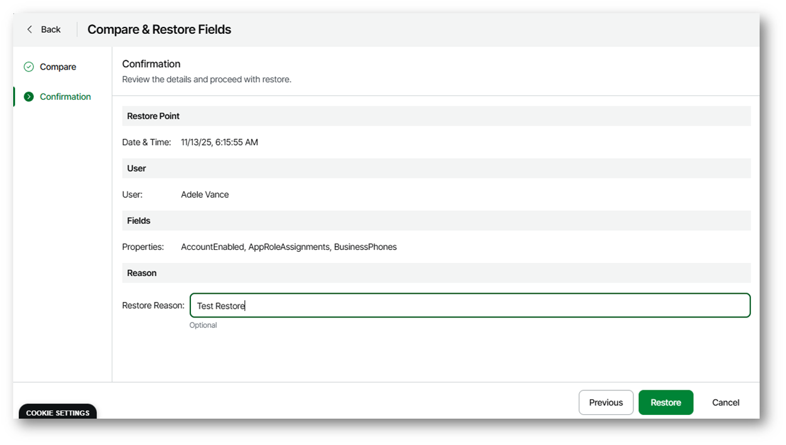Click the Back arrow icon

pos(30,29)
